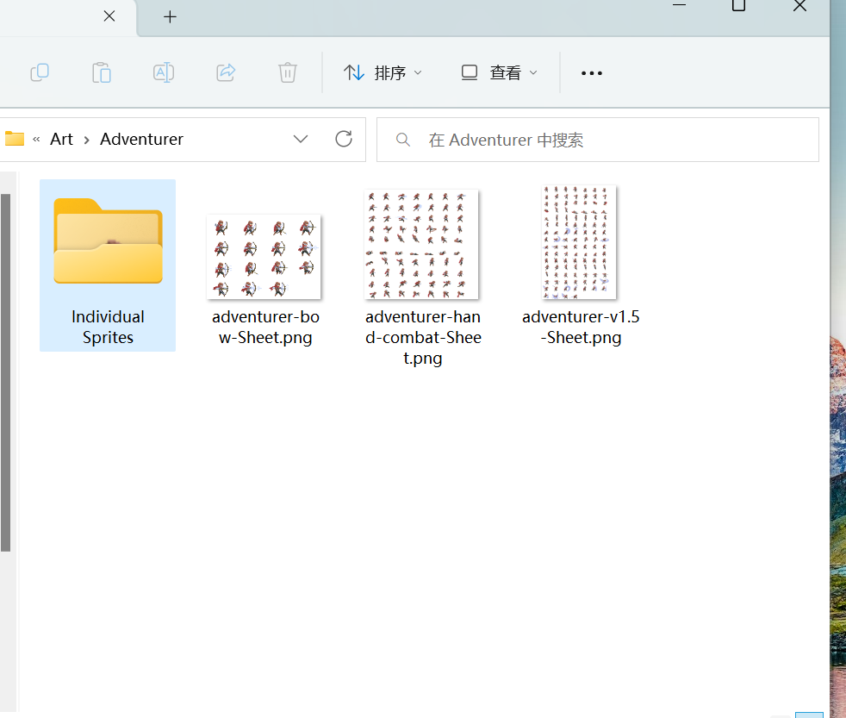This screenshot has height=718, width=846.
Task: Select adventurer-v1.5-Sheet.png thumbnail
Action: (x=579, y=242)
